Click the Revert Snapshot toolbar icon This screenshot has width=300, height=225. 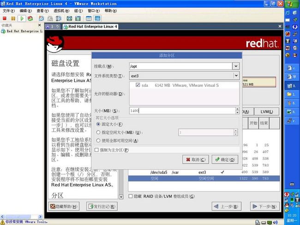[x=50, y=18]
